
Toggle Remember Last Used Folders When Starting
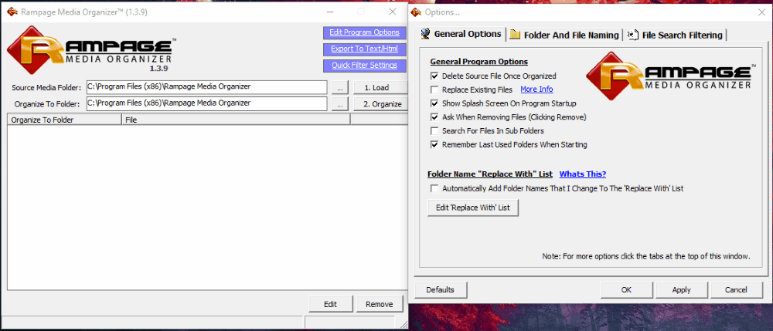[x=434, y=145]
